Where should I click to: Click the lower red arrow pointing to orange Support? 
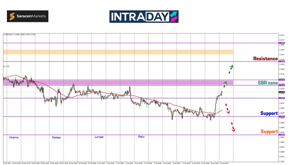point(232,127)
